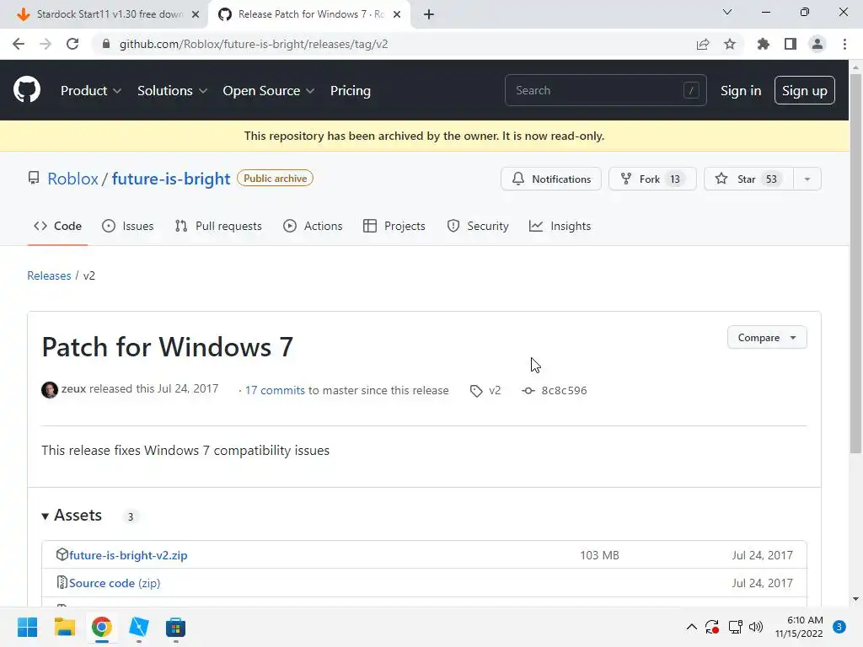Download future-is-bright-v2.zip
This screenshot has height=647, width=863.
click(x=128, y=555)
